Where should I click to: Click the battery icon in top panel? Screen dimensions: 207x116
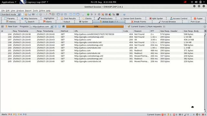tap(201, 2)
